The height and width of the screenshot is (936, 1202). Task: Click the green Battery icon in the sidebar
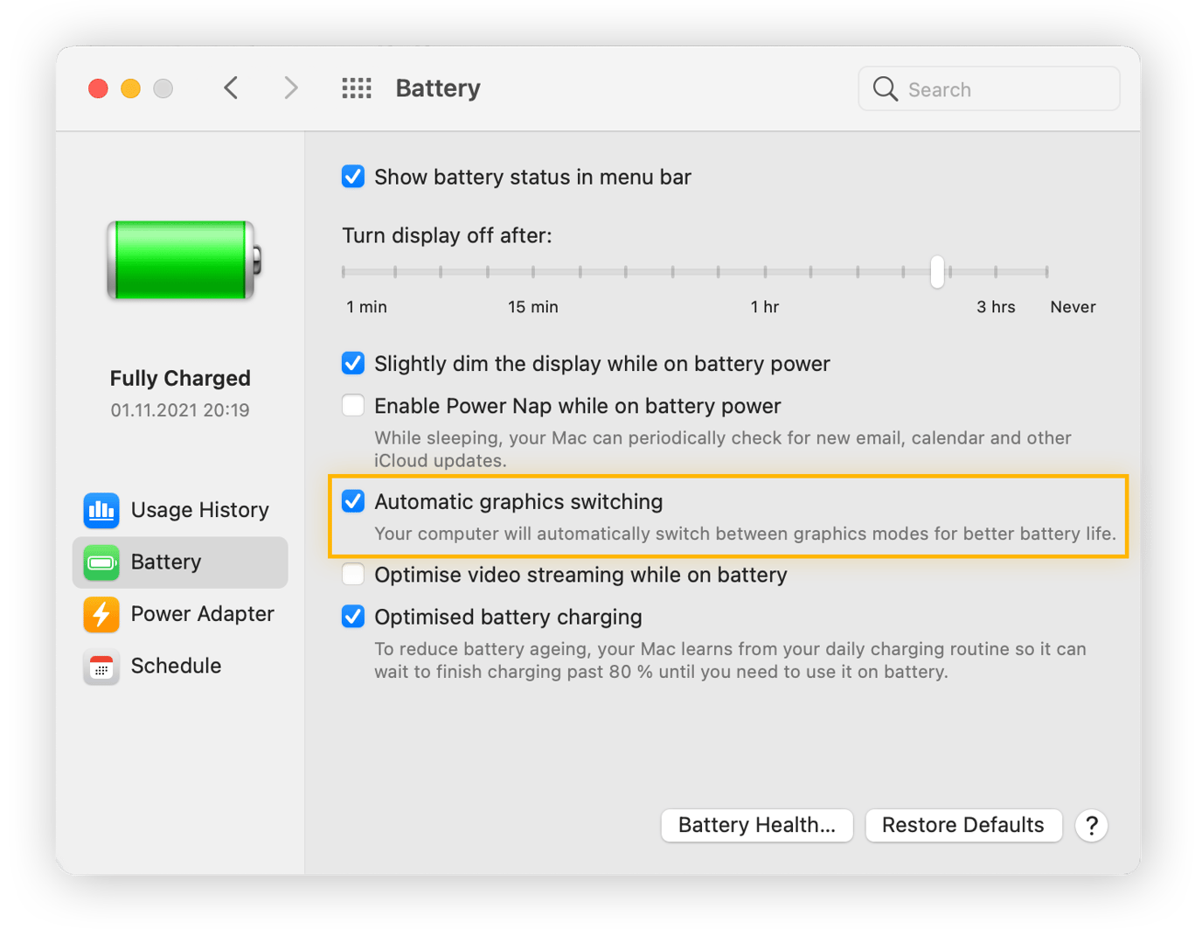pyautogui.click(x=101, y=562)
